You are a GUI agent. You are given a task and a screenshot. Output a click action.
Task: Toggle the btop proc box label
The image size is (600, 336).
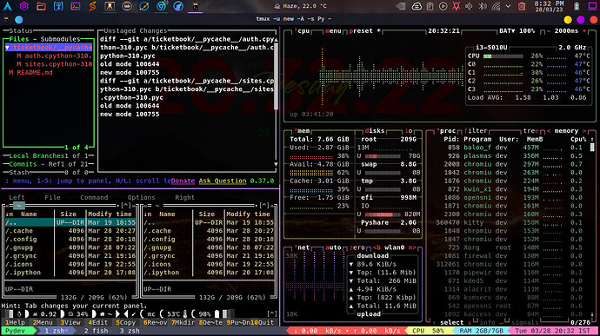(x=446, y=131)
